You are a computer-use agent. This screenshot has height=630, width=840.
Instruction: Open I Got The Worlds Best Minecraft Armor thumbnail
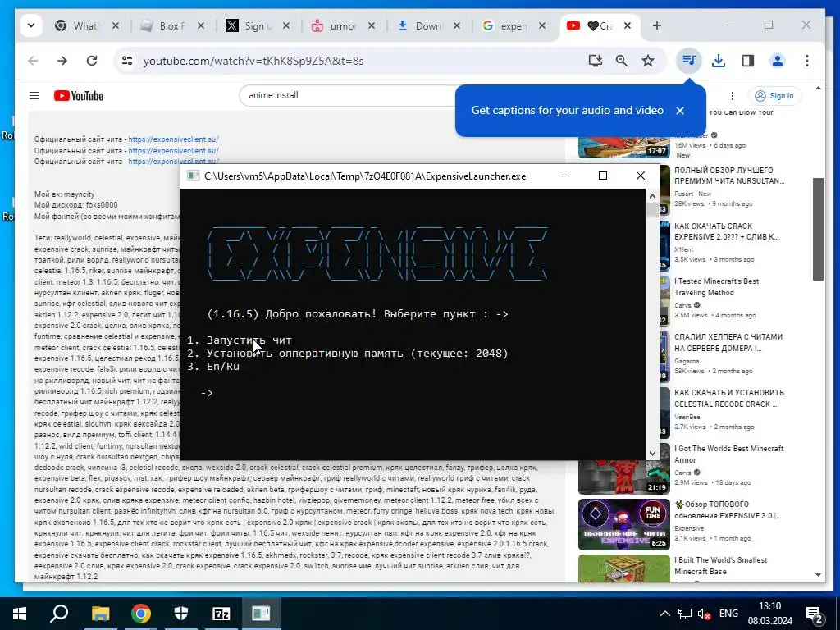[624, 477]
